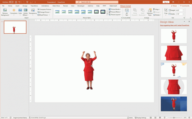
Task: Switch to the Design tab
Action: (x=25, y=6)
